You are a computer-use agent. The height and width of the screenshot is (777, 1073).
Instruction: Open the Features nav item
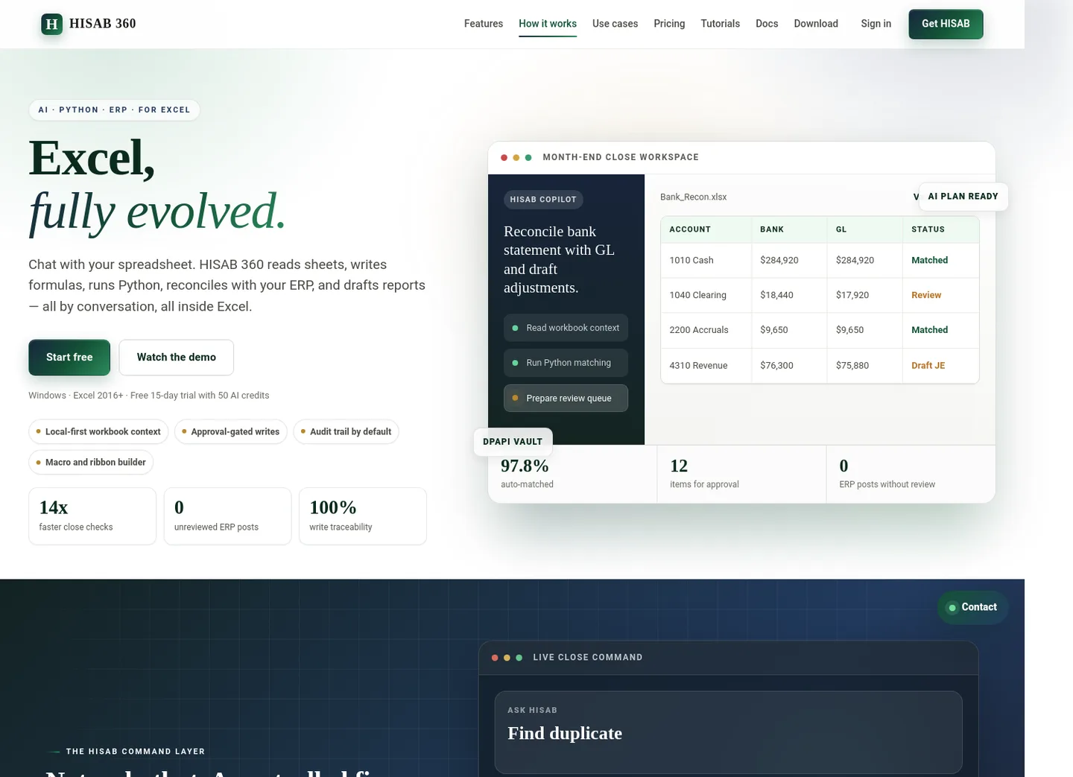coord(483,24)
